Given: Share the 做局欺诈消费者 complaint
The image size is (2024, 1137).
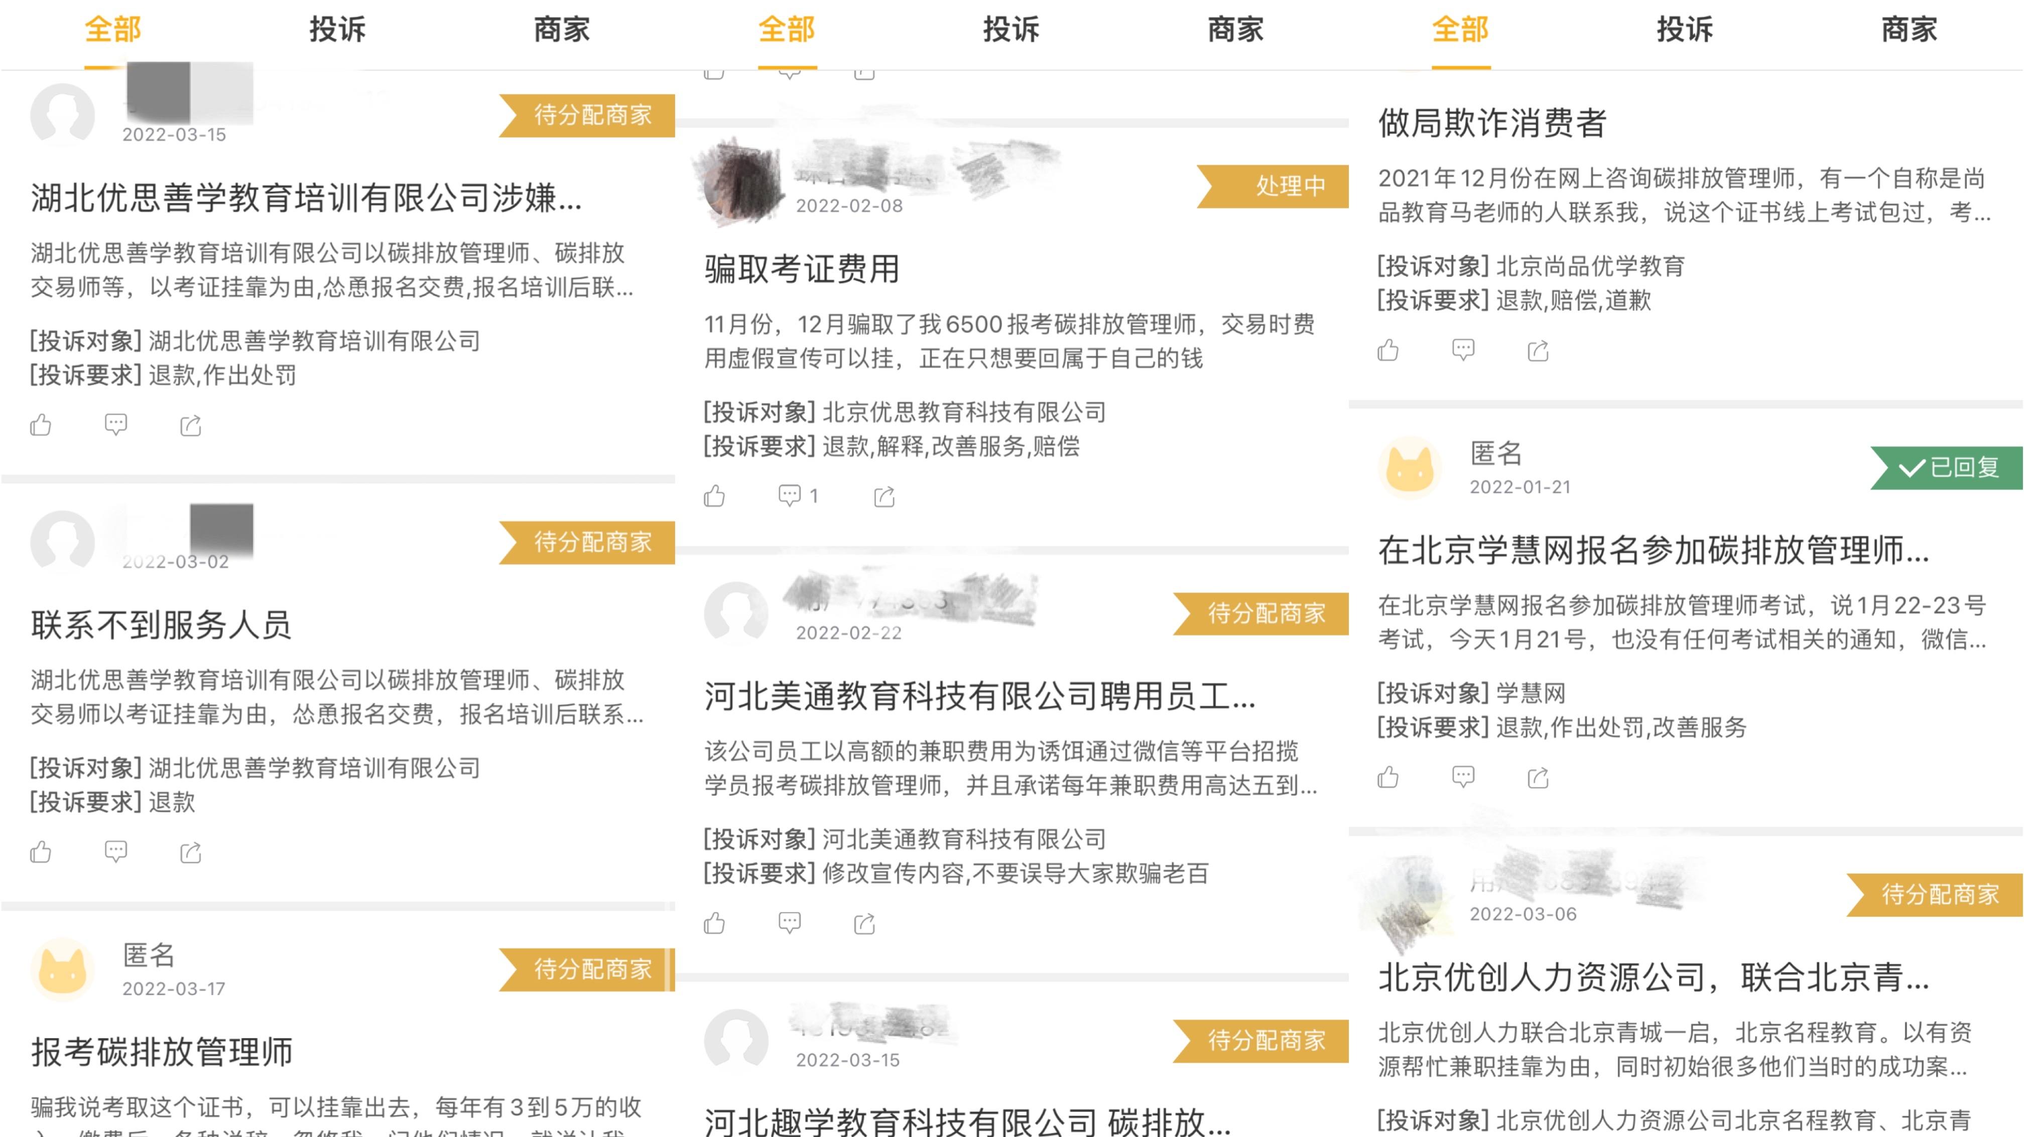Looking at the screenshot, I should [1538, 350].
